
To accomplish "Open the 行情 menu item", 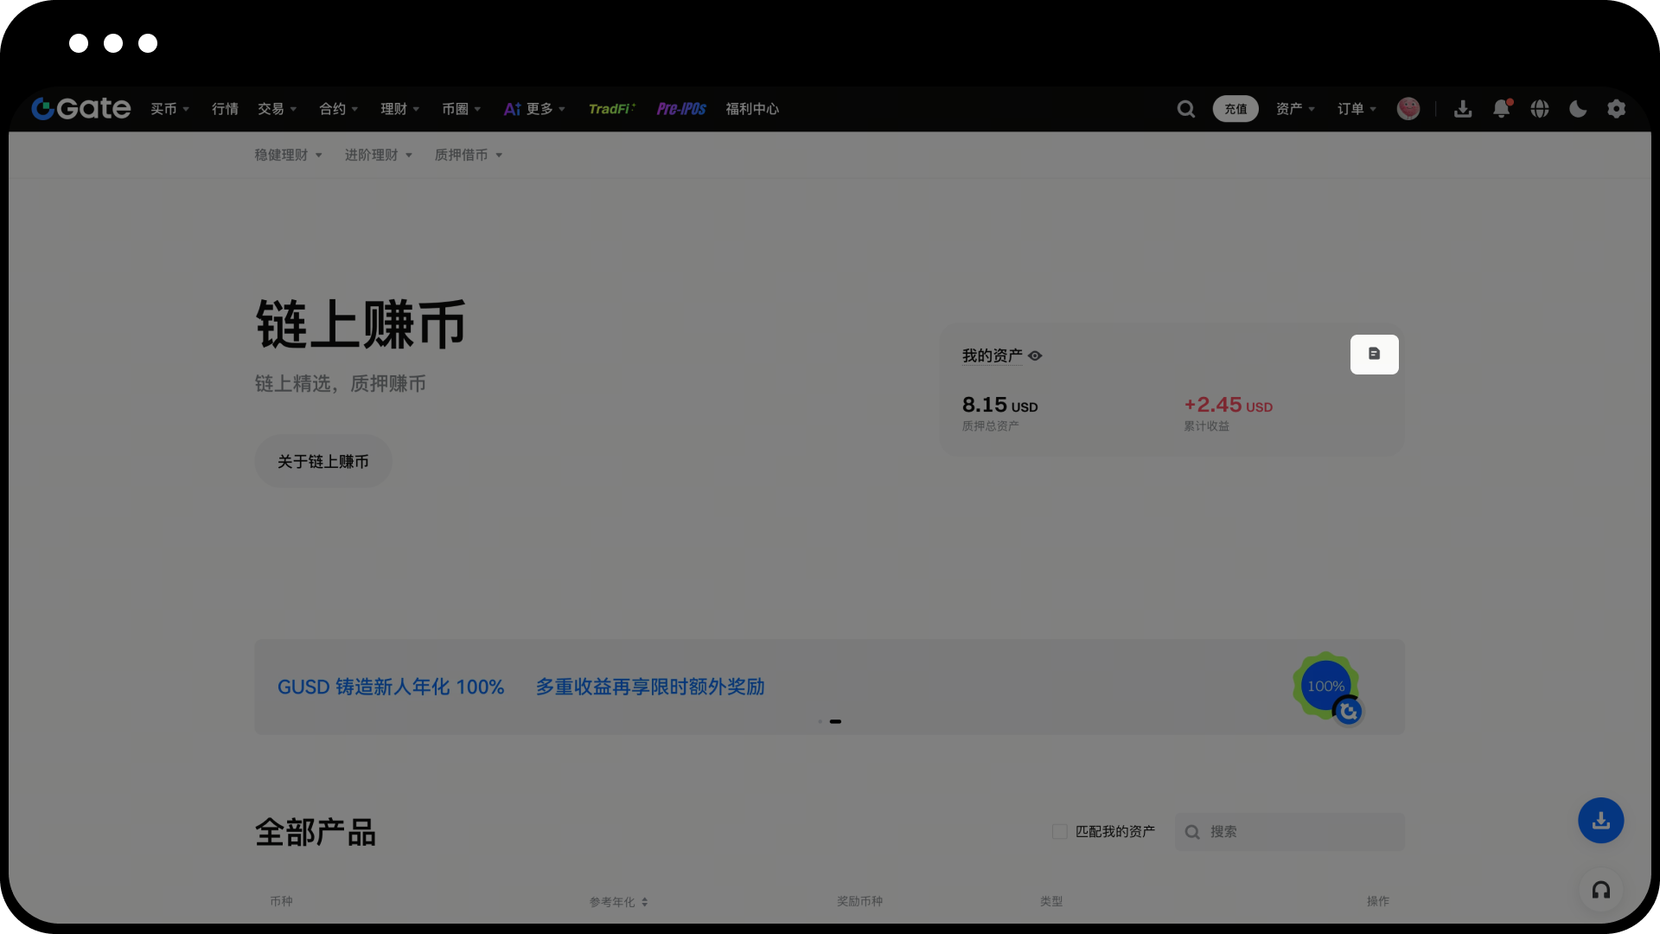I will 225,109.
